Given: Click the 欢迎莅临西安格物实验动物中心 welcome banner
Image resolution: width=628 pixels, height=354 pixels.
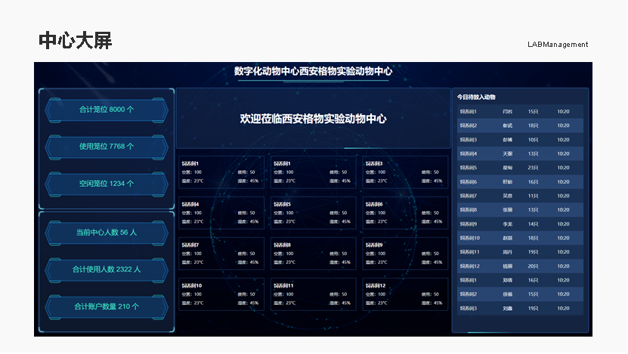Looking at the screenshot, I should coord(313,119).
